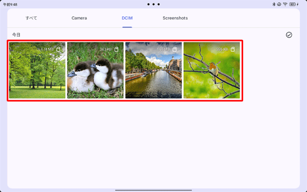Tap the SD card icon on robin photo
This screenshot has width=307, height=192.
tap(233, 49)
